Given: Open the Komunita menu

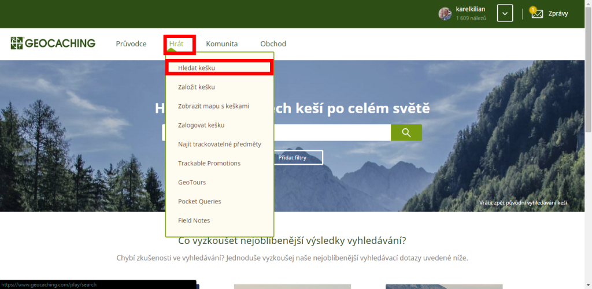Looking at the screenshot, I should [x=222, y=44].
